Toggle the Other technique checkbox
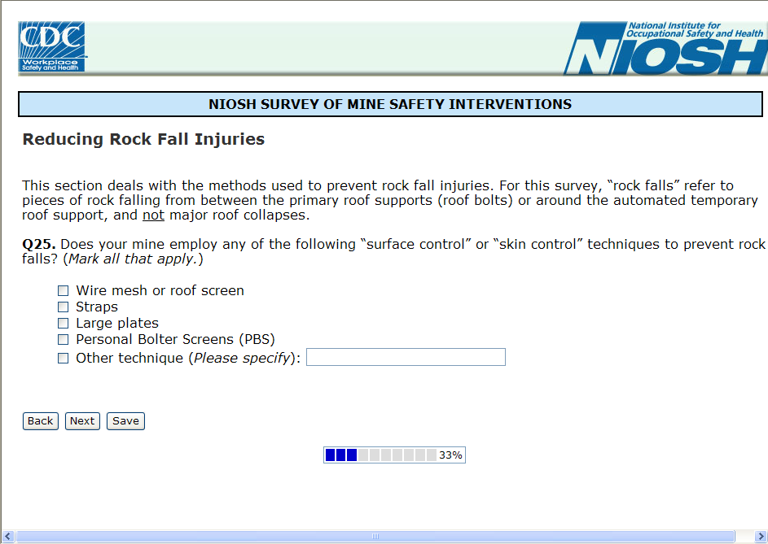The width and height of the screenshot is (768, 544). point(63,359)
